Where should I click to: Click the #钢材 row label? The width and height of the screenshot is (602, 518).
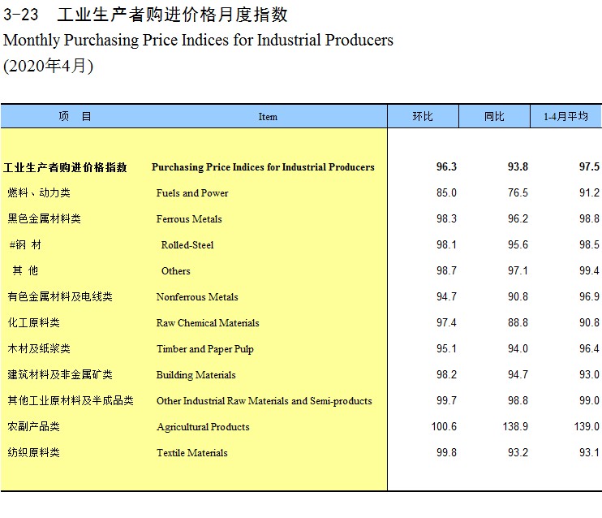coord(25,244)
